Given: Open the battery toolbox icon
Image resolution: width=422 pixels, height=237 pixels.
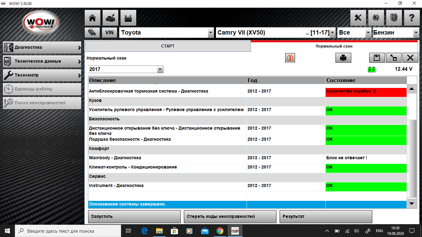Looking at the screenshot, I should click(128, 18).
